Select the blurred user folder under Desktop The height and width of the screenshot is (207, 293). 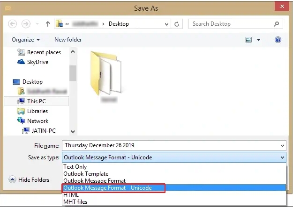[47, 91]
